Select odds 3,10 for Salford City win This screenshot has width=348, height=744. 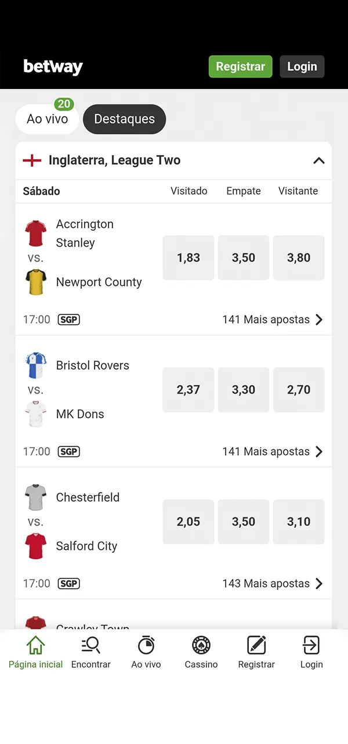299,522
